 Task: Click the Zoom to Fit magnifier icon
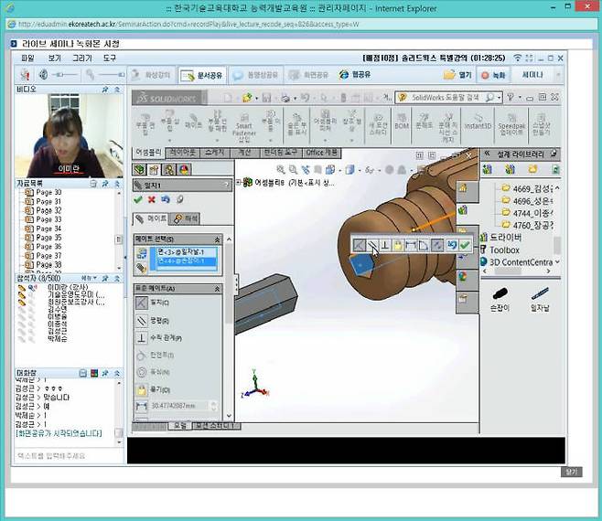[281, 169]
